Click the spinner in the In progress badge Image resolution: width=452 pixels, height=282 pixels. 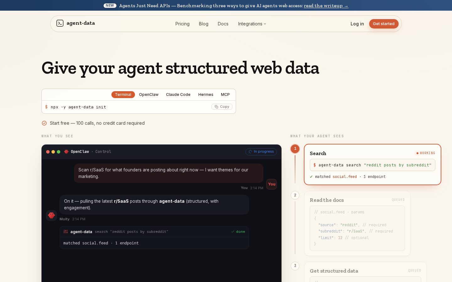pos(250,152)
